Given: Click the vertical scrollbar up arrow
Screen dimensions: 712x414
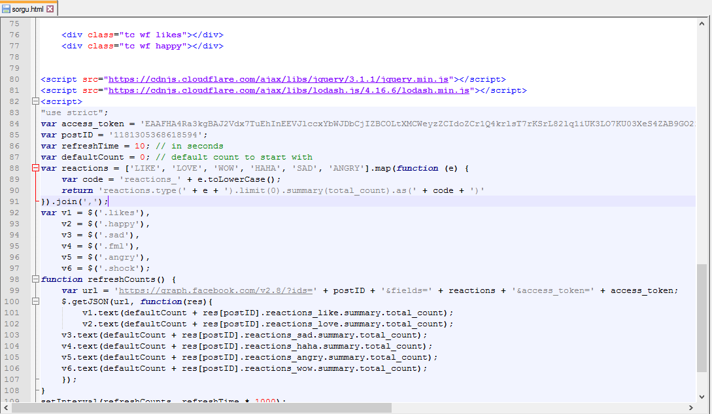Looking at the screenshot, I should coord(703,23).
